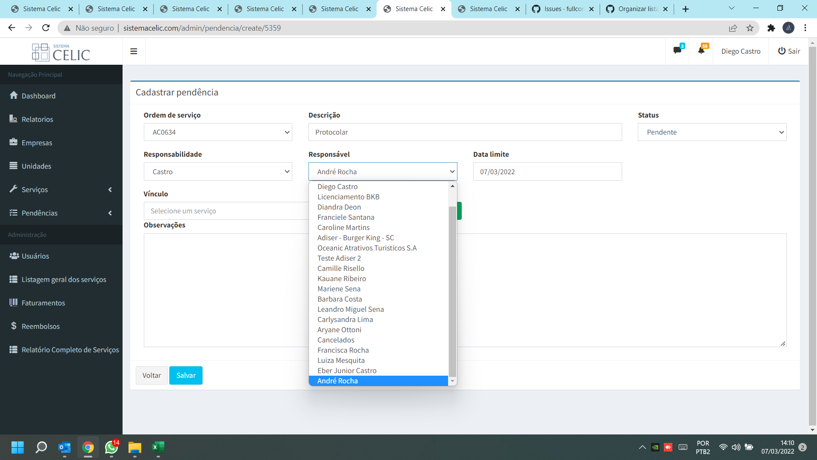Open the notifications bell
The height and width of the screenshot is (460, 817).
pos(701,50)
